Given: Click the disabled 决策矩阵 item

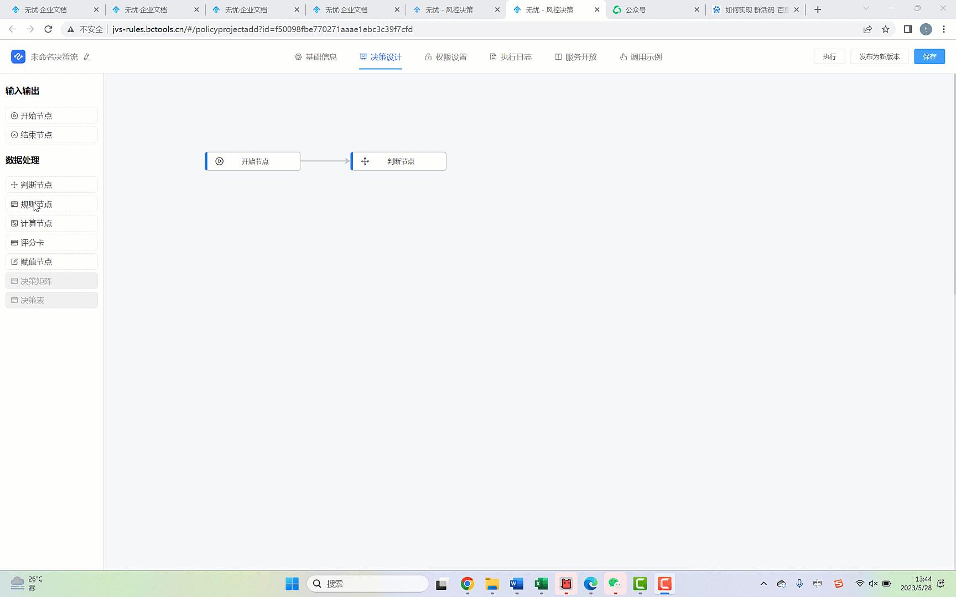Looking at the screenshot, I should (x=51, y=281).
